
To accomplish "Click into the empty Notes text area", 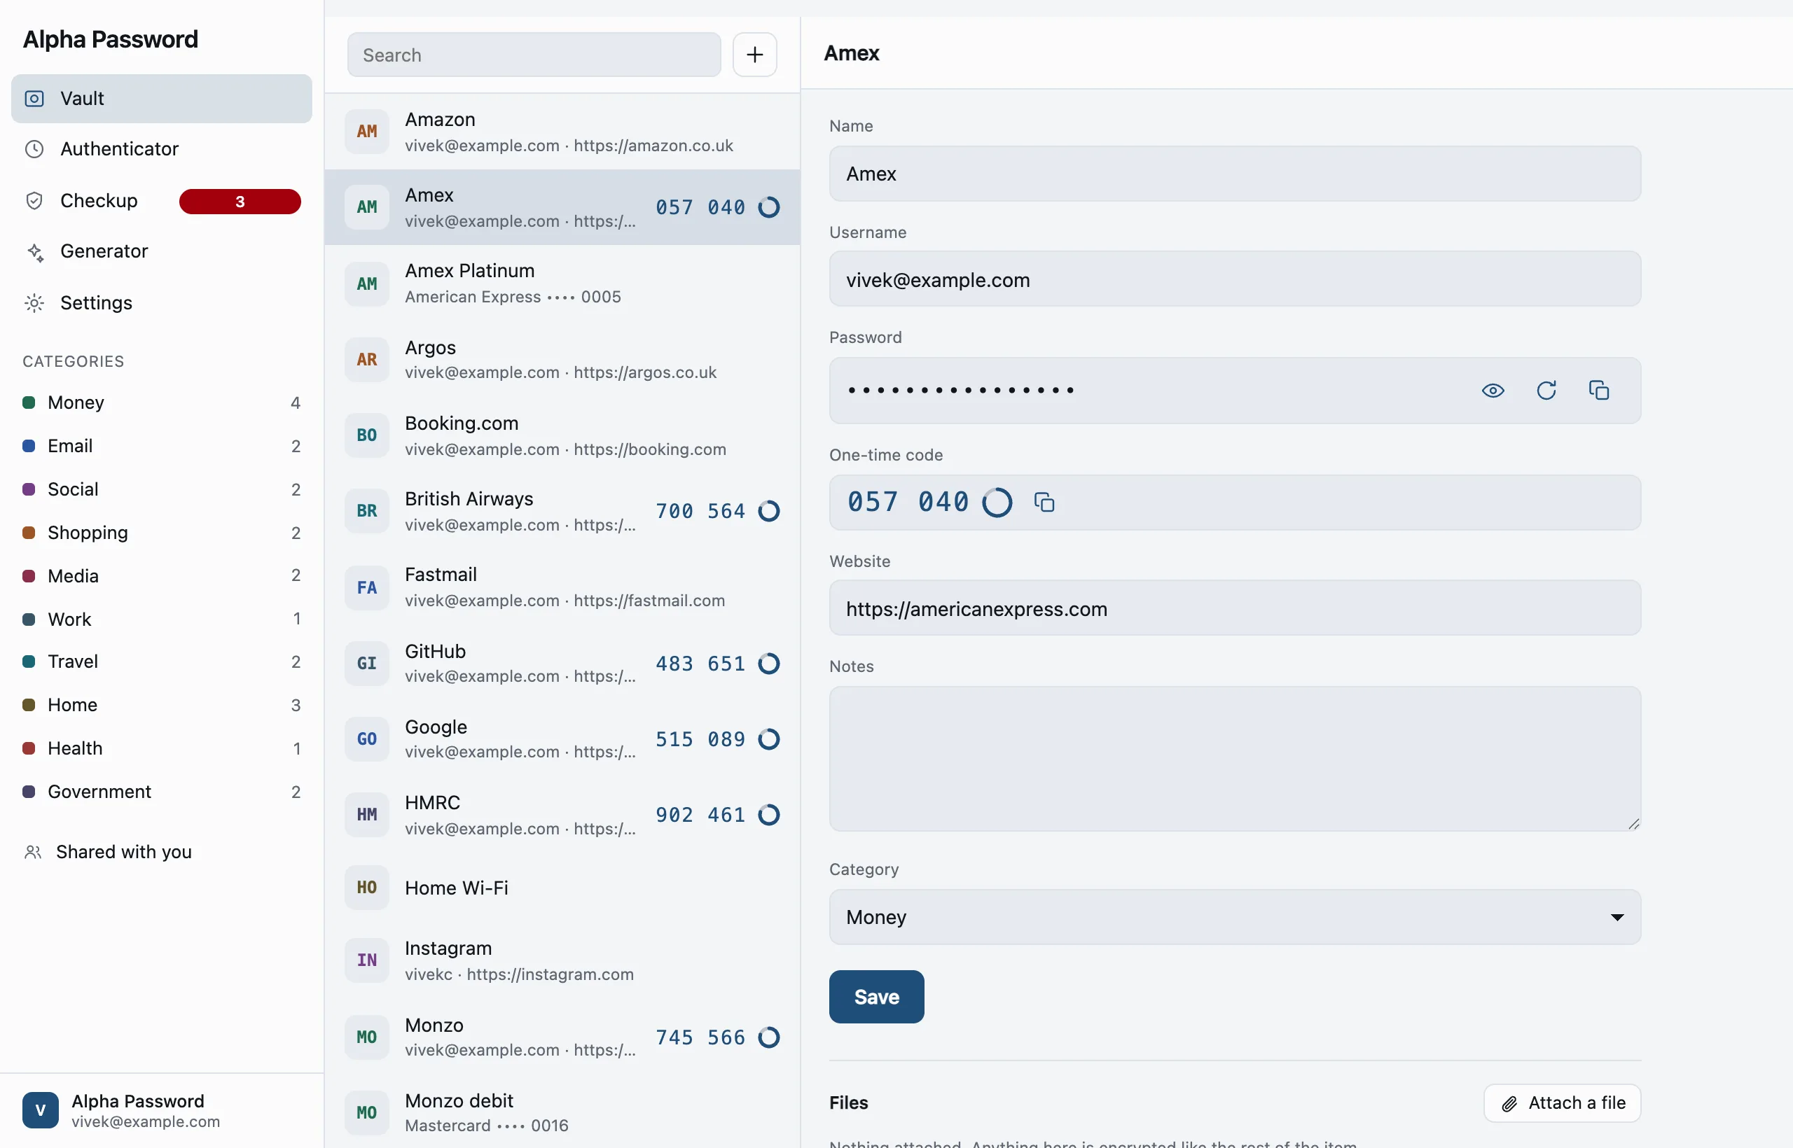I will pyautogui.click(x=1234, y=758).
